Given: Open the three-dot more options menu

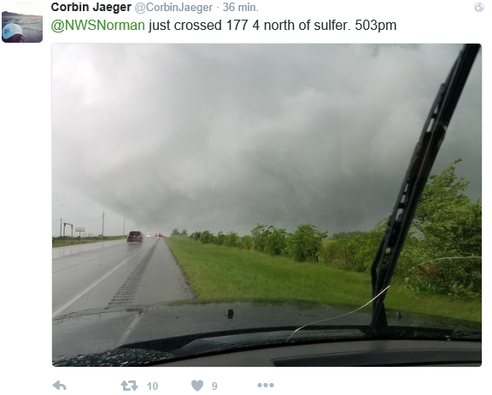Looking at the screenshot, I should pos(266,385).
